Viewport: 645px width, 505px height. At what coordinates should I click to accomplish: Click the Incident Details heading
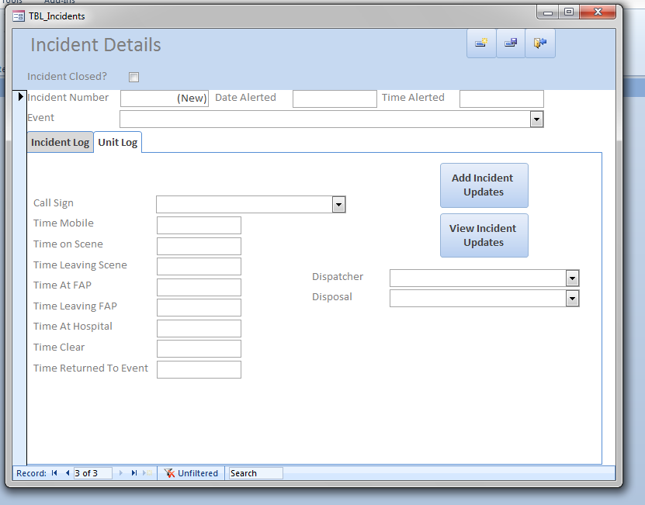pyautogui.click(x=95, y=45)
